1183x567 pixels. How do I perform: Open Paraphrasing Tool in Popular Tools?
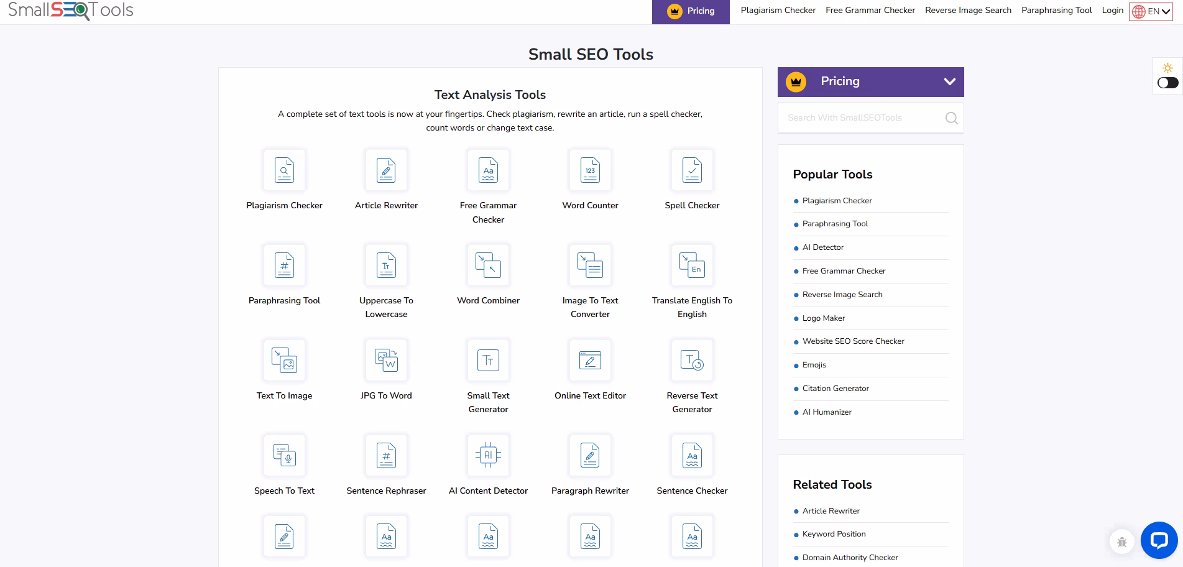coord(835,224)
